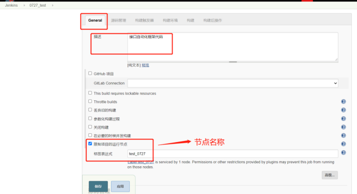The image size is (357, 194).
Task: Switch to the 源码管理 tab
Action: [119, 21]
